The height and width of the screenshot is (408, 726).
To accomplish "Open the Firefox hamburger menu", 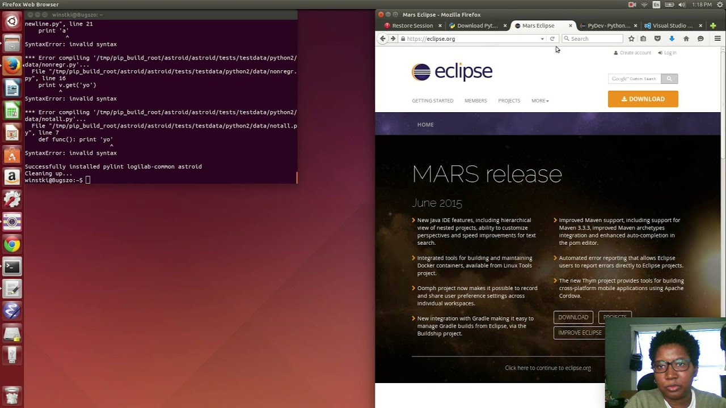I will click(717, 39).
